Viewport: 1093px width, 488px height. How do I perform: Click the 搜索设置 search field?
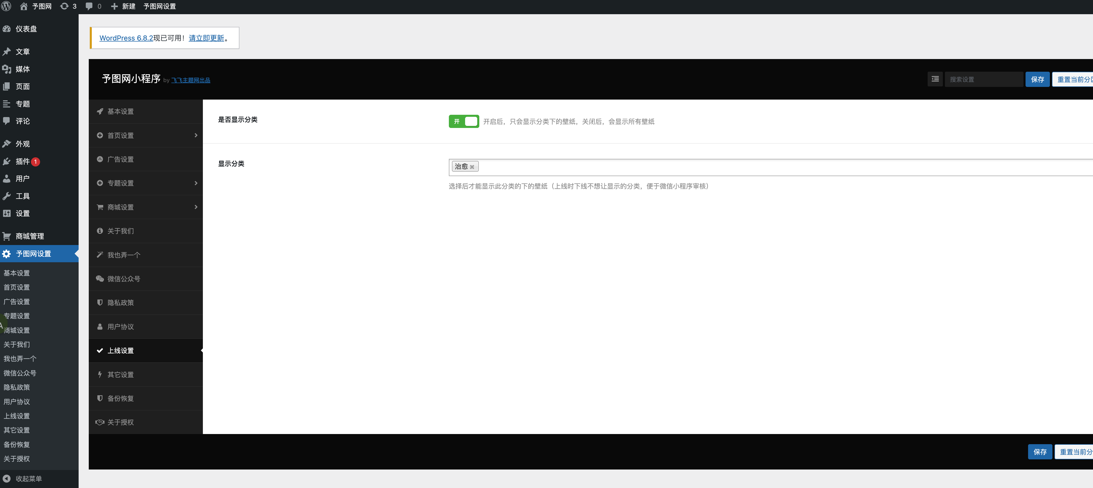tap(983, 79)
